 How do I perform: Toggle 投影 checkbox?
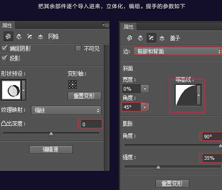click(x=4, y=58)
